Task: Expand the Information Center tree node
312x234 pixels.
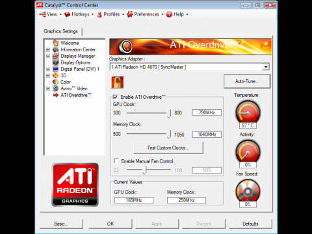Action: tap(48, 49)
